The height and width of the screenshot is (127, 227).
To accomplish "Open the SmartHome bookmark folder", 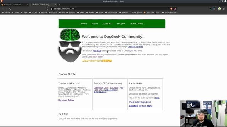I will 111,13.
